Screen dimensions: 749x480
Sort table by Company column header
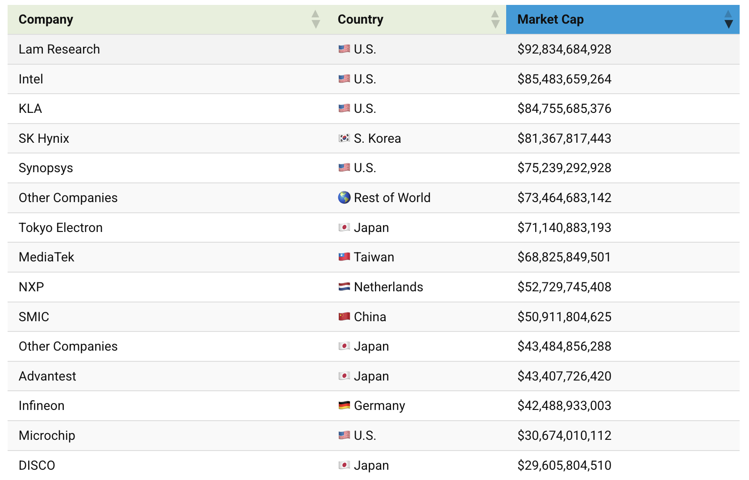coord(167,20)
